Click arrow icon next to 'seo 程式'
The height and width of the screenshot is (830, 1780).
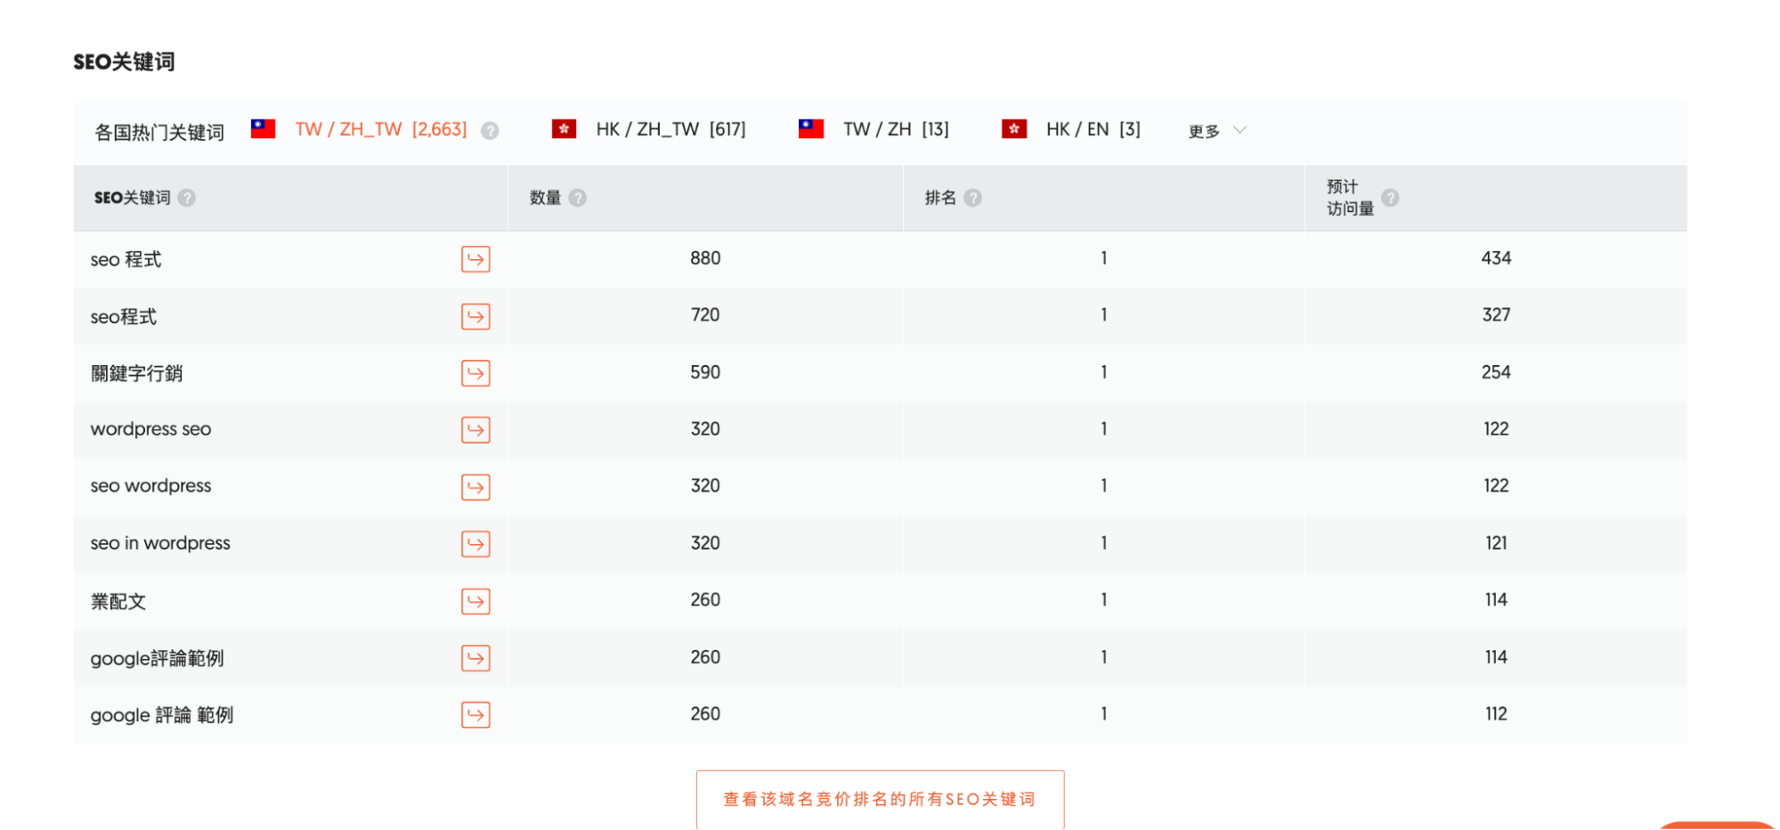pyautogui.click(x=475, y=259)
